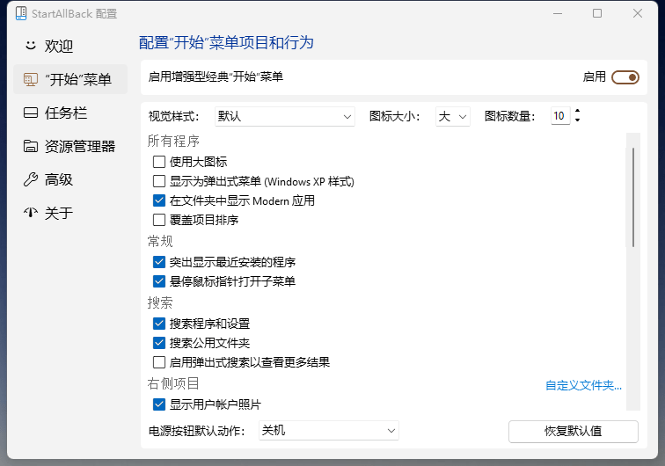
Task: Uncheck 显示用户帐户照片
Action: click(159, 404)
